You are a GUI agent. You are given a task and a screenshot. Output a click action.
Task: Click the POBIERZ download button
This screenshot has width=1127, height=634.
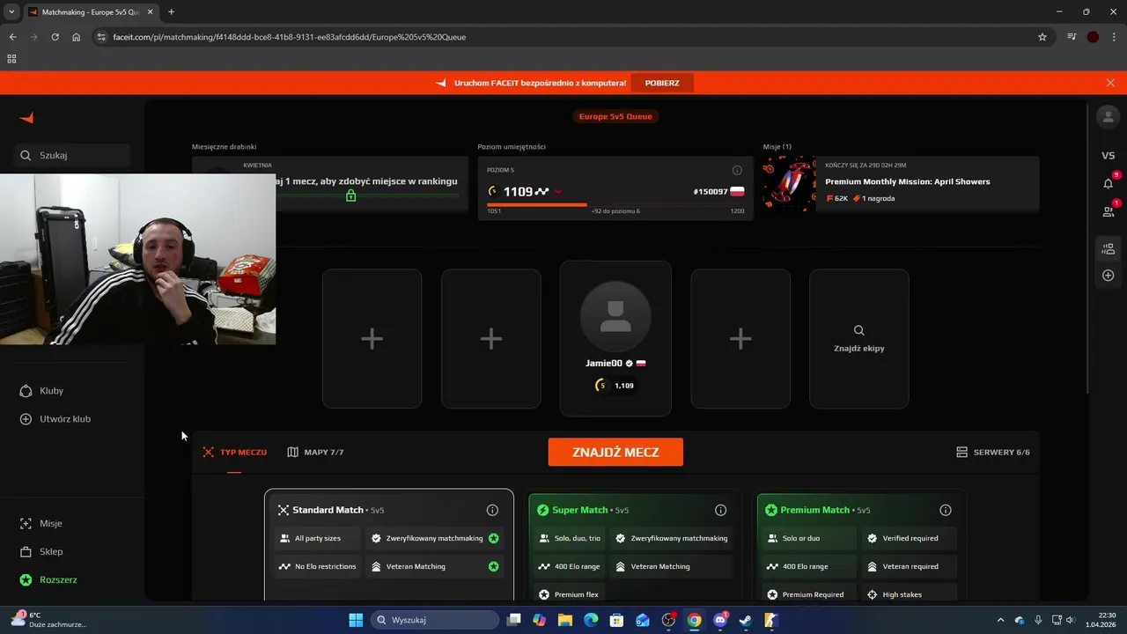pos(662,83)
